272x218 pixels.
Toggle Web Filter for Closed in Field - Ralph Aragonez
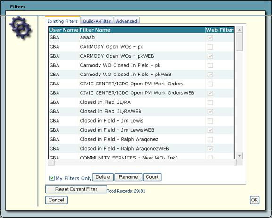point(210,140)
